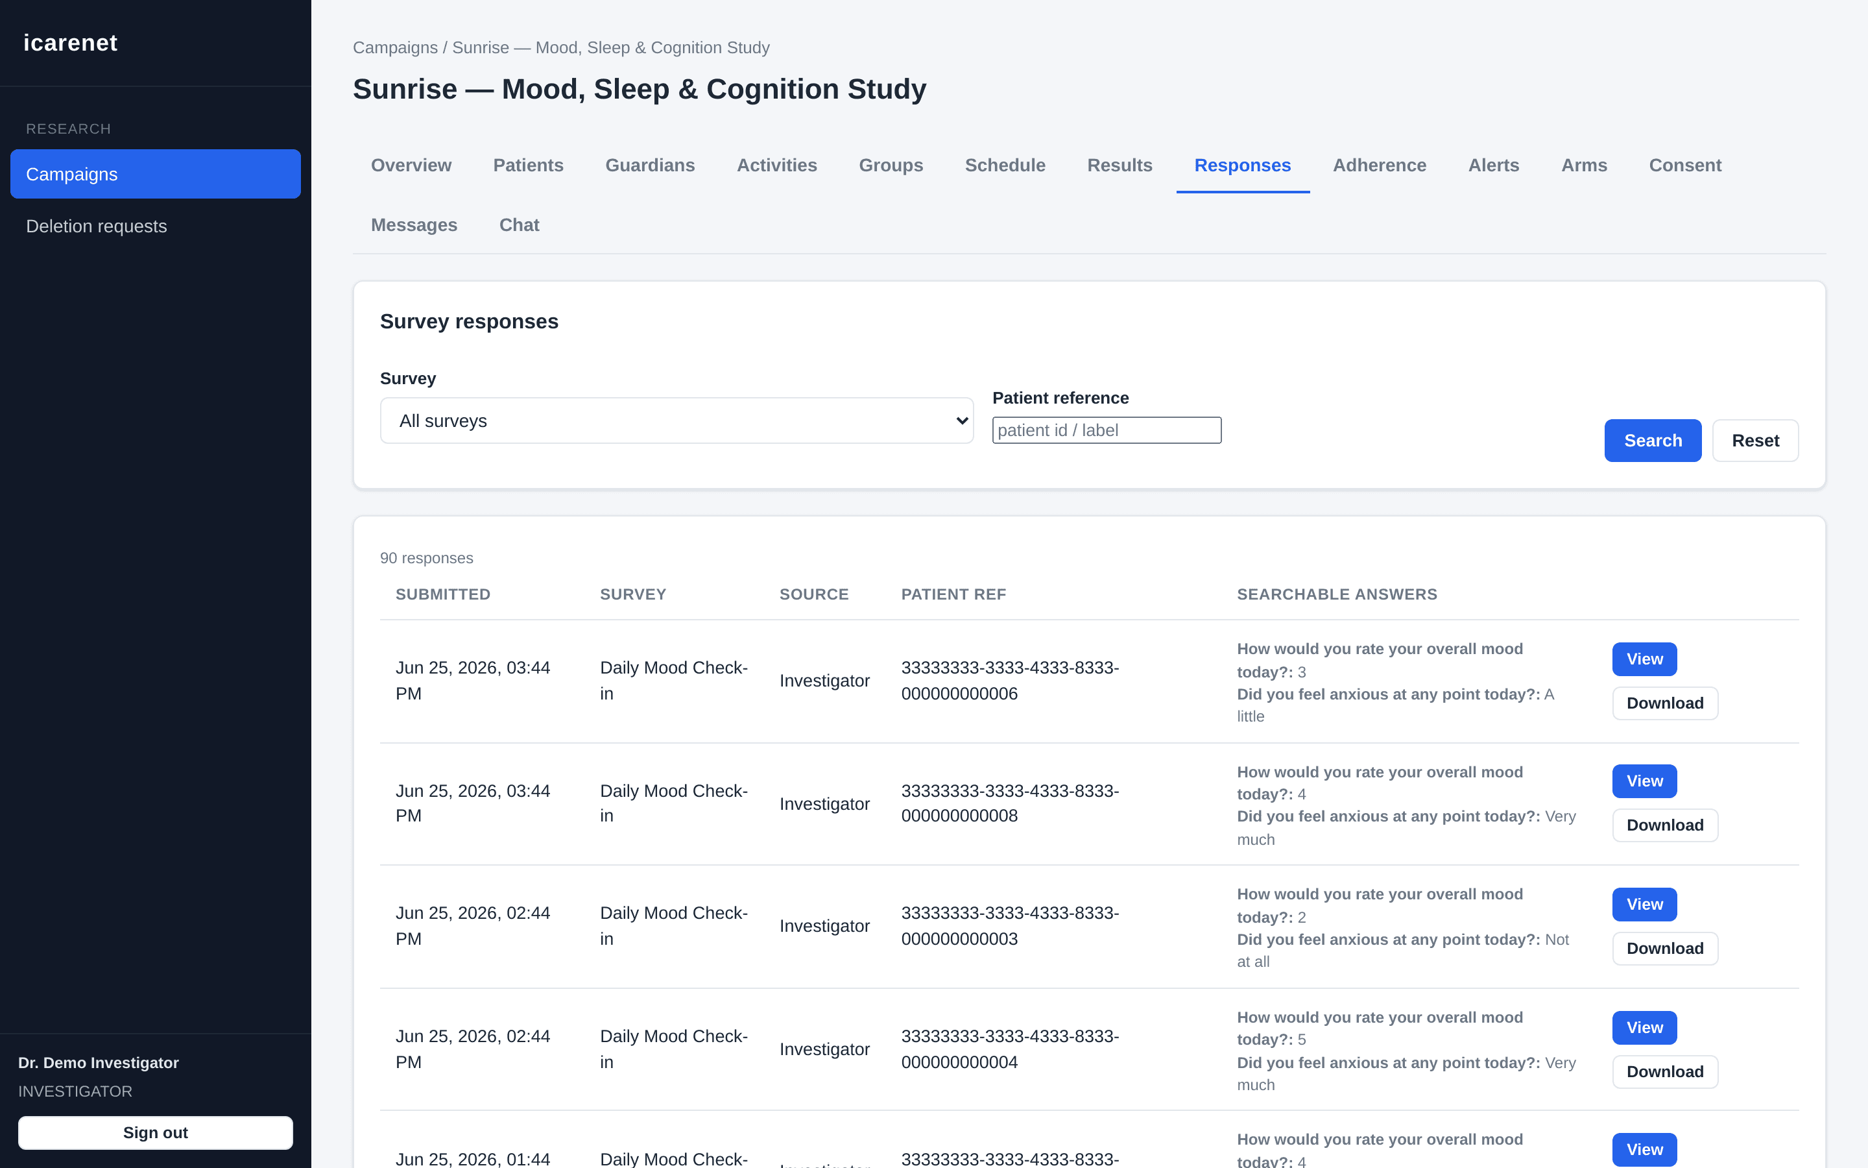
Task: Download response for patient ending 000000000003
Action: [x=1665, y=948]
